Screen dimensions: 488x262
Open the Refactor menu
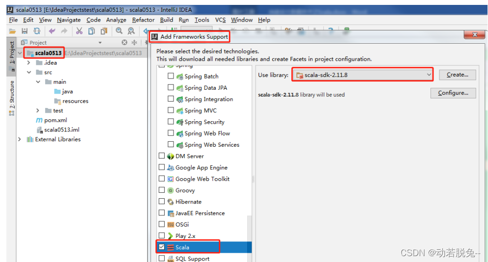click(x=143, y=20)
